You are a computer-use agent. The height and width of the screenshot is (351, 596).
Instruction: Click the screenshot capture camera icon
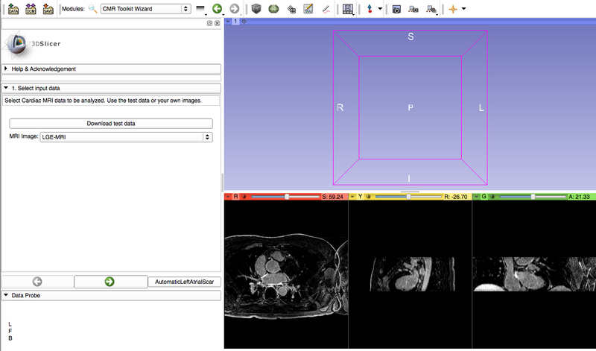point(396,9)
